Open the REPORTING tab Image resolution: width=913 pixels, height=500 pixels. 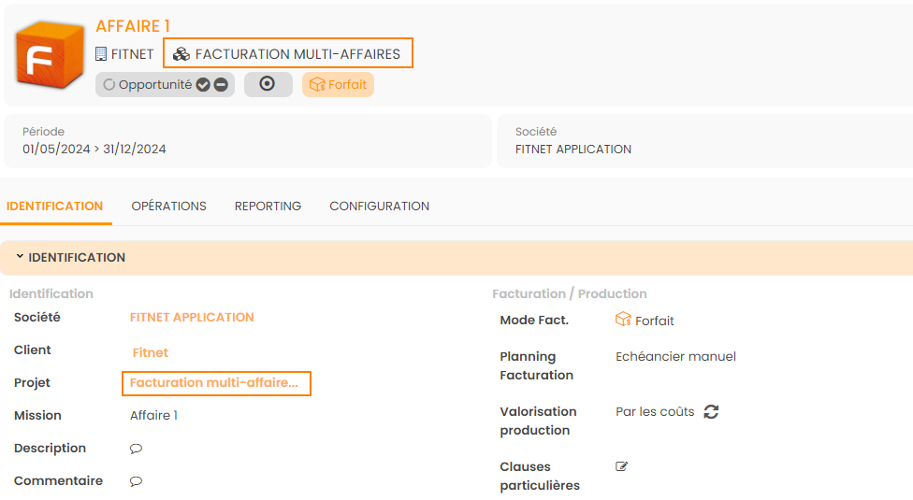click(268, 206)
